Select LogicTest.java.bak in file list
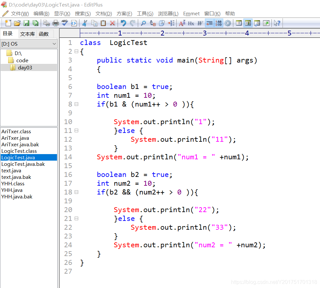 23,164
